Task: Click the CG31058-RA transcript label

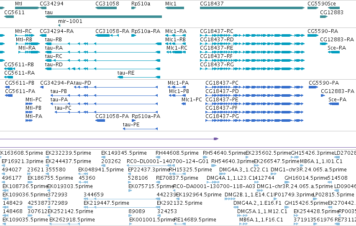Action: (x=113, y=31)
